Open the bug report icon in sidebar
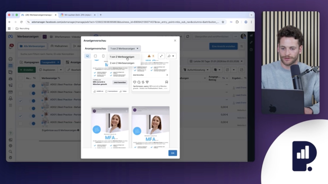Screen dimensions: 328x184 pyautogui.click(x=10, y=158)
